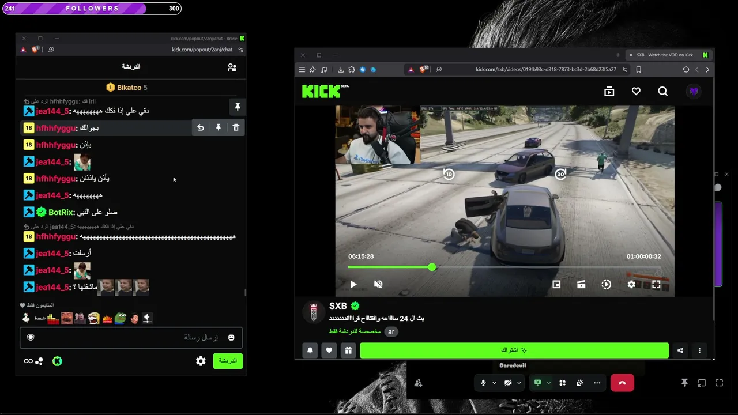Image resolution: width=738 pixels, height=415 pixels.
Task: Go to Kick home via logo
Action: (325, 91)
